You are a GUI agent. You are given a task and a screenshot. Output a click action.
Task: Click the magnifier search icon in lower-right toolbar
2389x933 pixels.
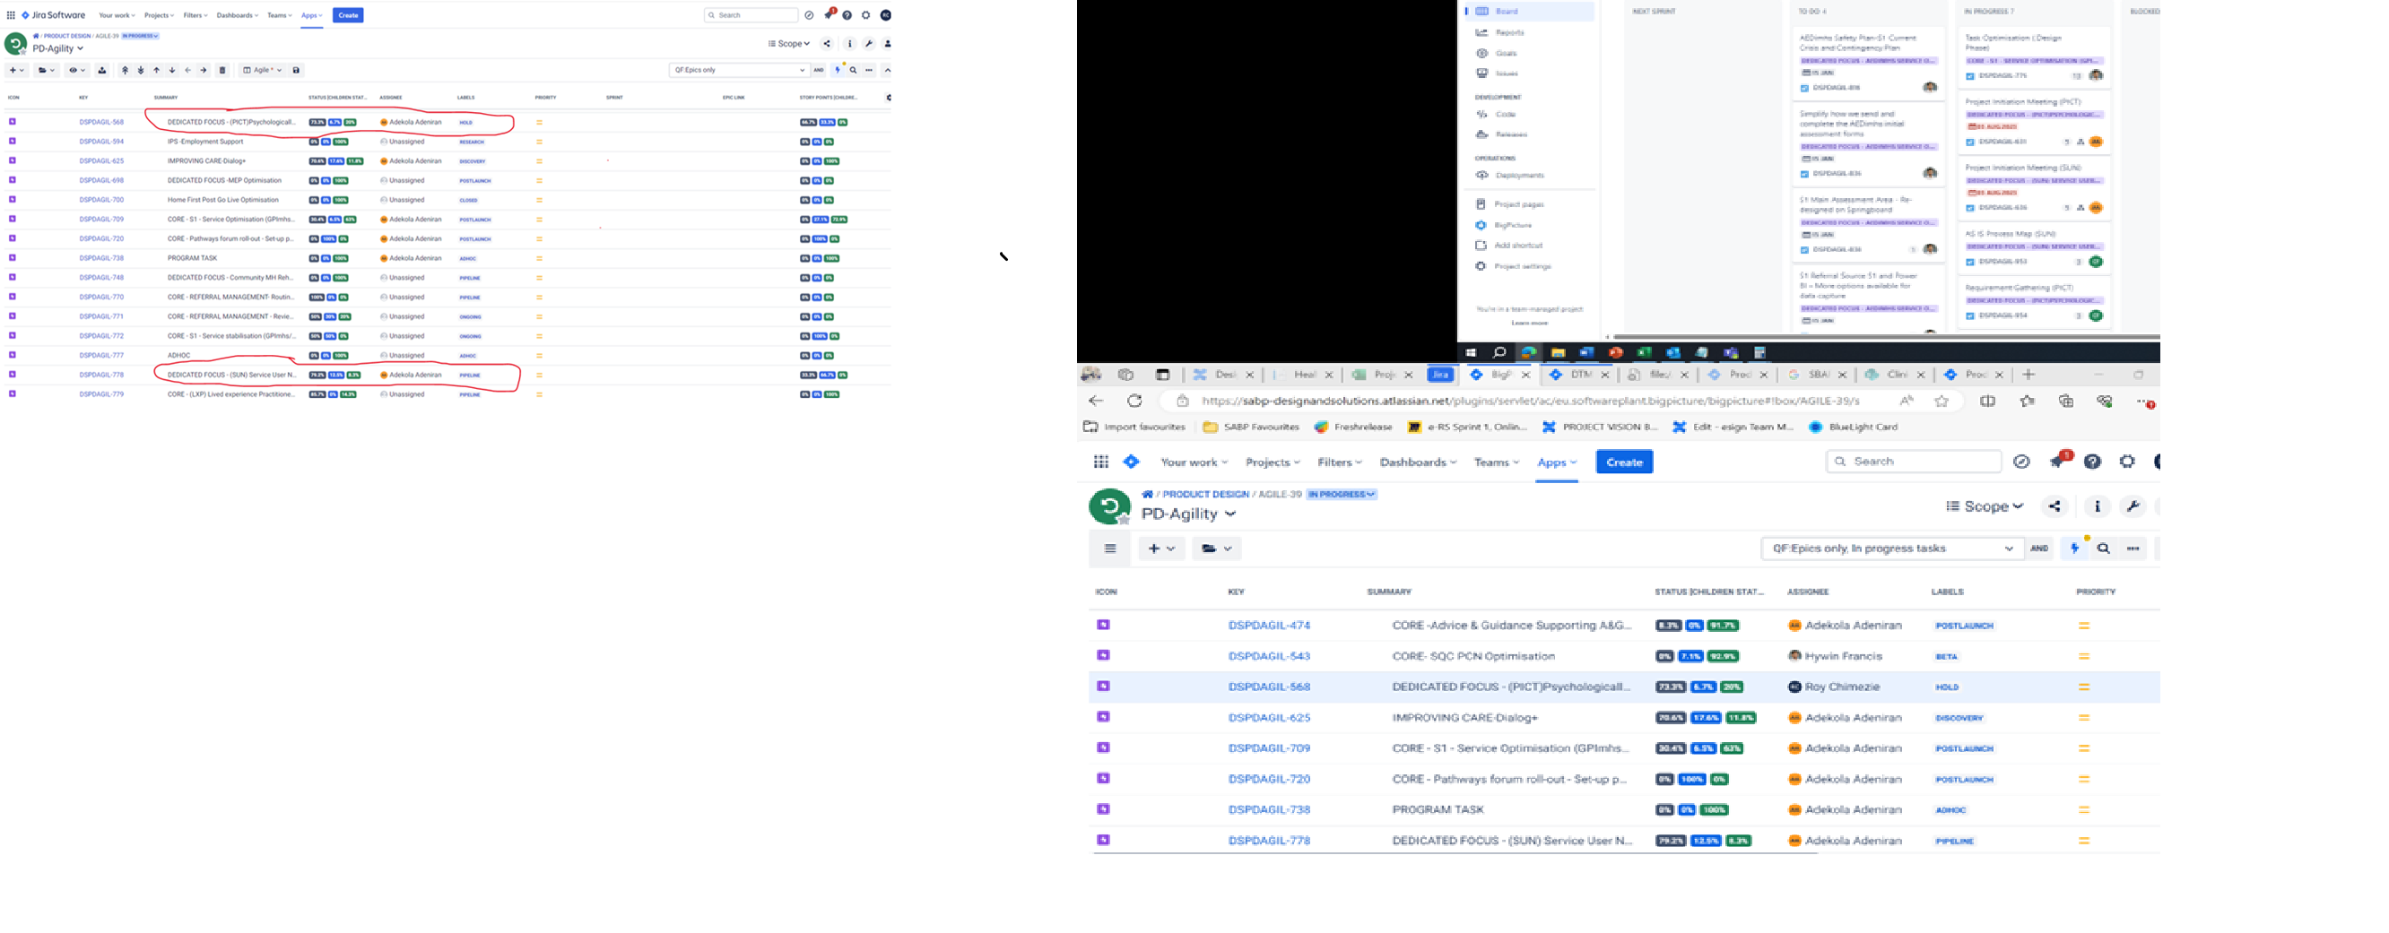tap(2103, 549)
